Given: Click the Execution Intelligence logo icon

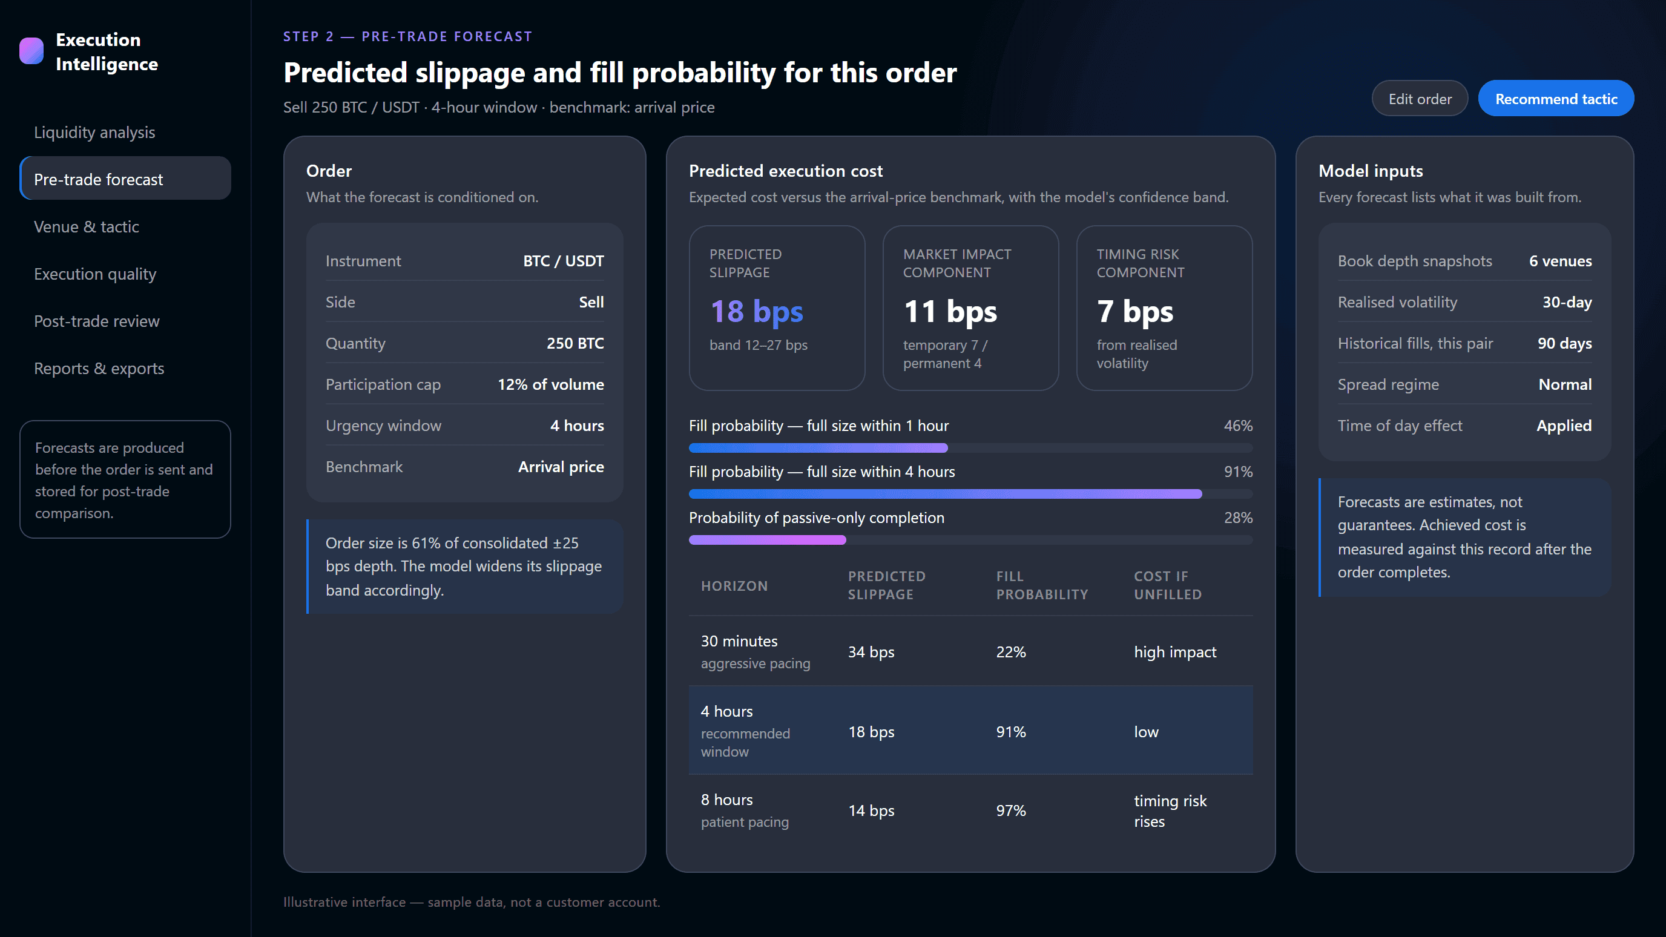Looking at the screenshot, I should pyautogui.click(x=31, y=51).
